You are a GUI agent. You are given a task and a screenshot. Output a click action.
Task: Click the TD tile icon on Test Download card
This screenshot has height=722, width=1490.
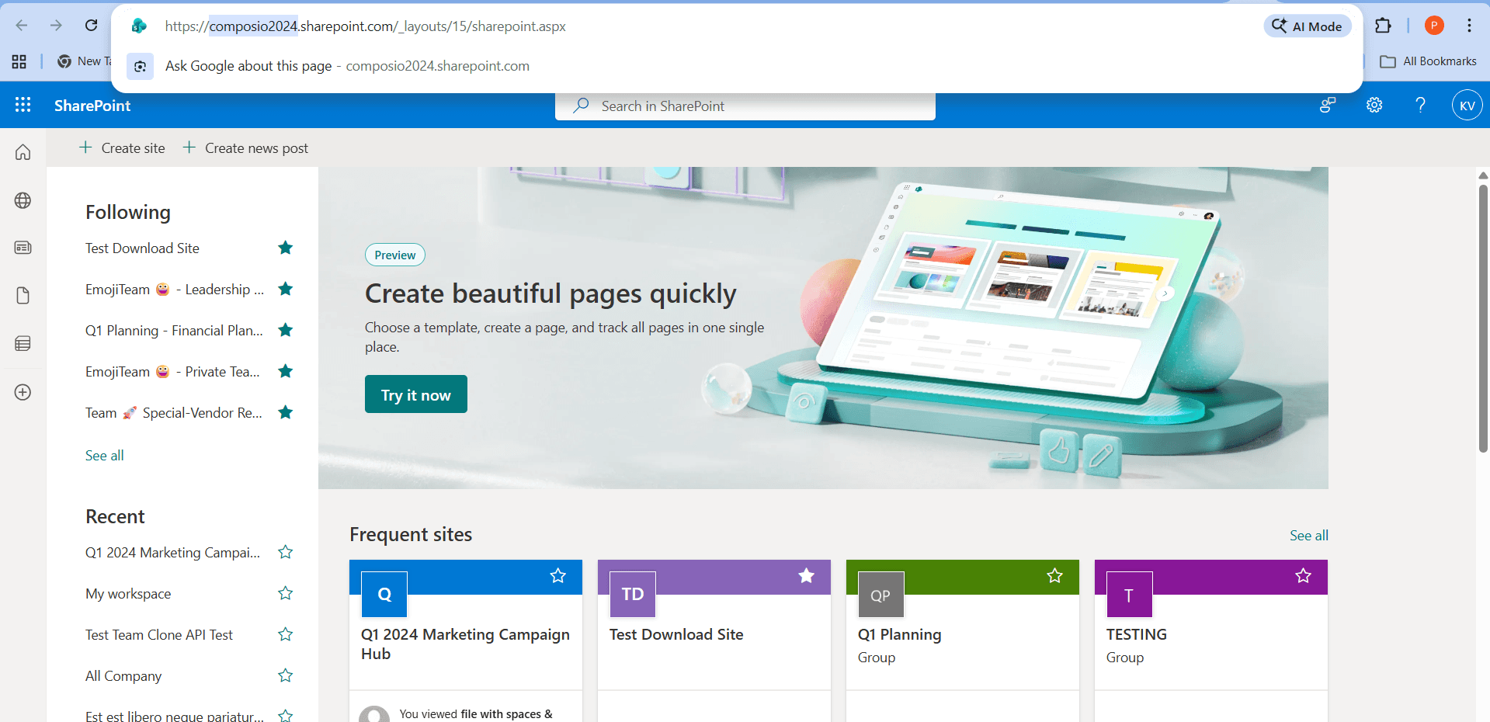pyautogui.click(x=633, y=595)
